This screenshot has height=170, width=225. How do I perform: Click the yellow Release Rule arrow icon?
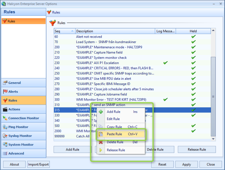tap(101, 150)
